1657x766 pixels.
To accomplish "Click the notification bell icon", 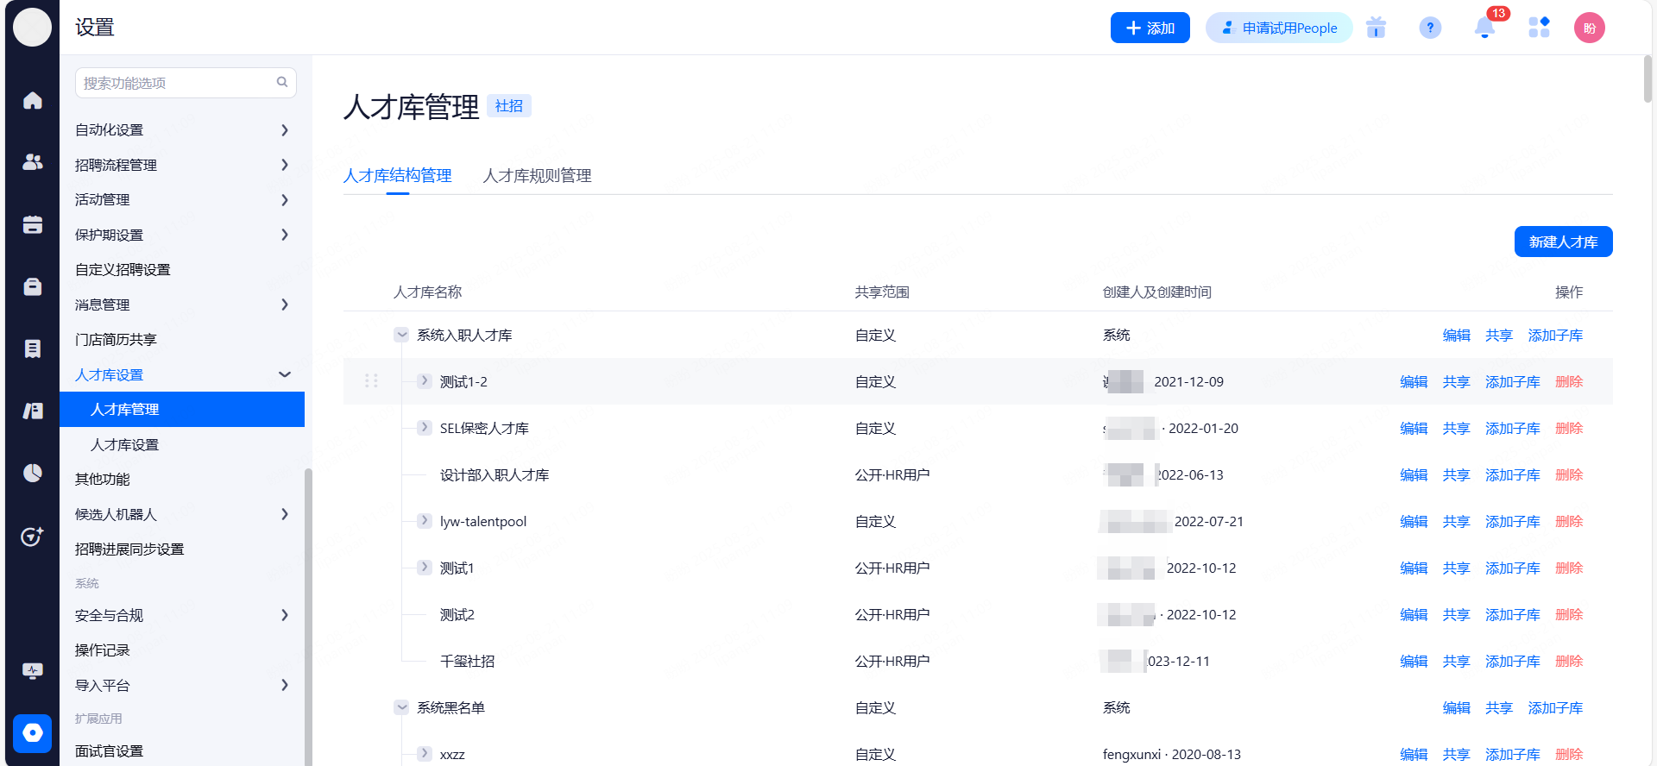I will (x=1484, y=28).
